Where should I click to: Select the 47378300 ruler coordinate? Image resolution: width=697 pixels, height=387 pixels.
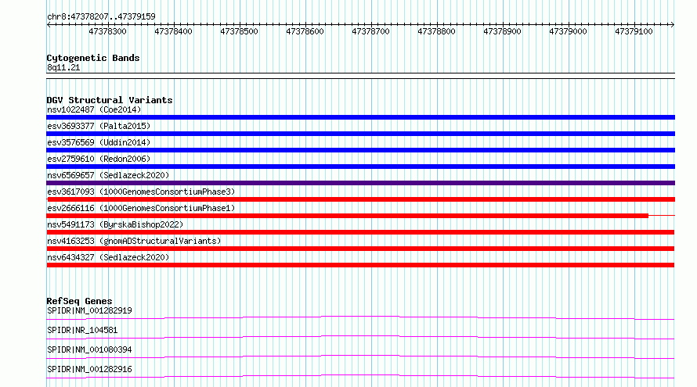(x=107, y=31)
